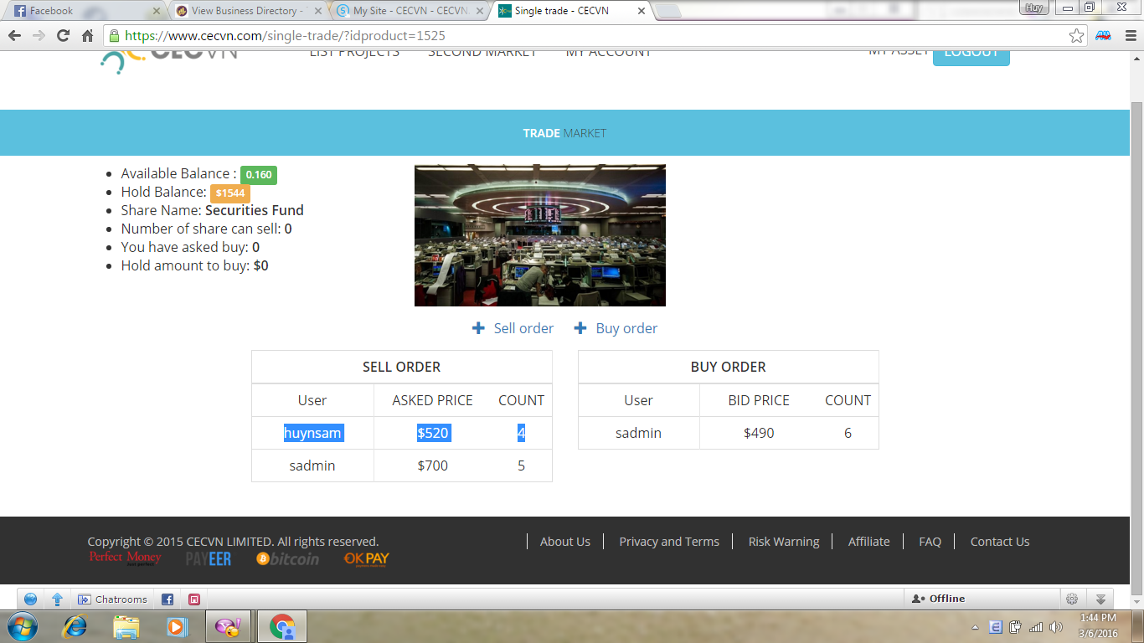
Task: Open a new browser tab
Action: click(x=668, y=11)
